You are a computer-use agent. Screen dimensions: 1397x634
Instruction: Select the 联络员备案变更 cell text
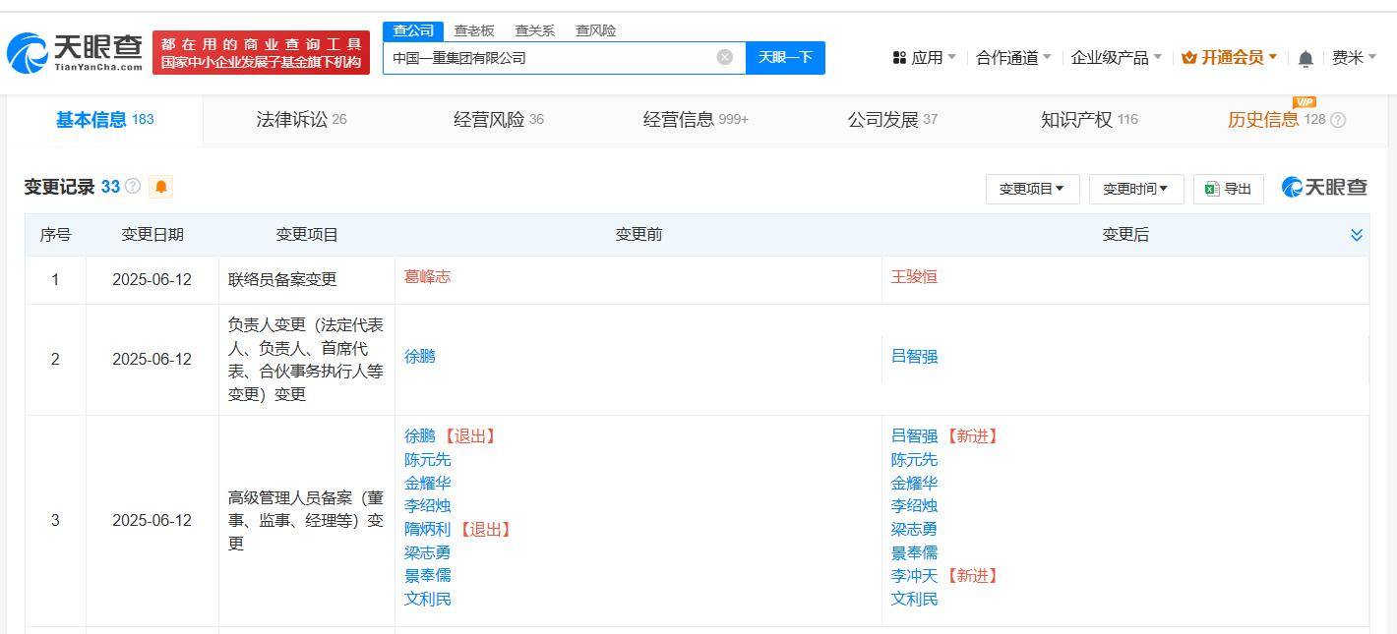pos(282,279)
